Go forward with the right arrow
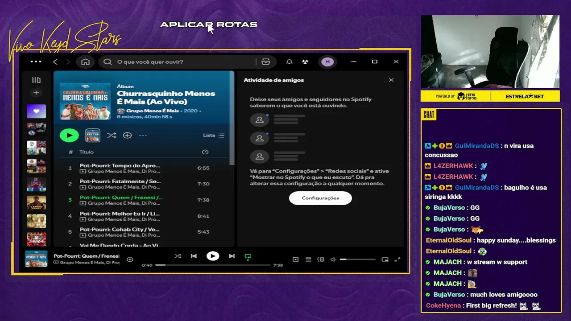 [68, 62]
